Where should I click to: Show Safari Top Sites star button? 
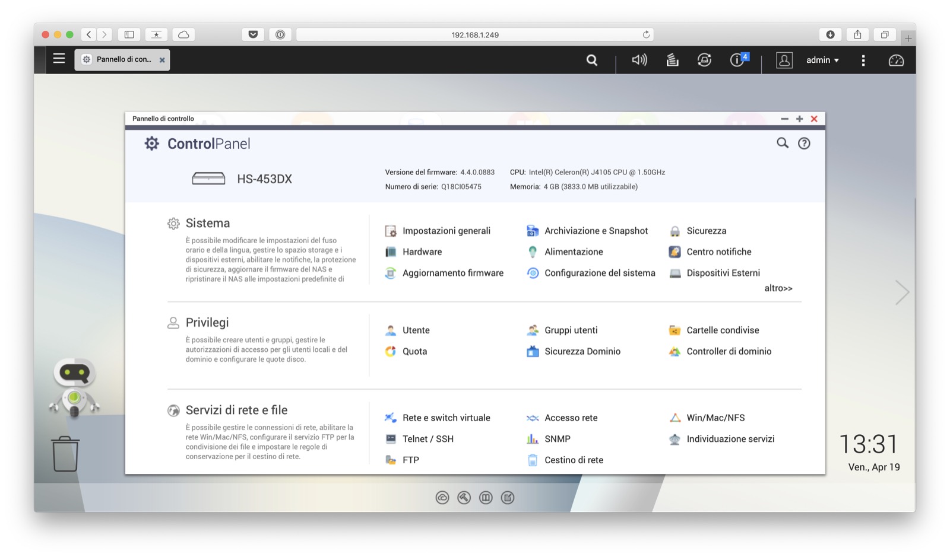[x=156, y=34]
